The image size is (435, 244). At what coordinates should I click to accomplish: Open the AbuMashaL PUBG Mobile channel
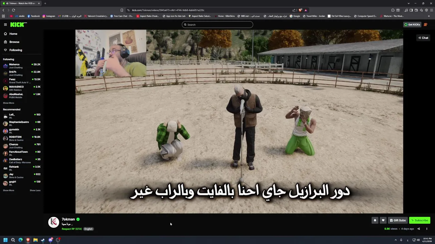pos(22,96)
